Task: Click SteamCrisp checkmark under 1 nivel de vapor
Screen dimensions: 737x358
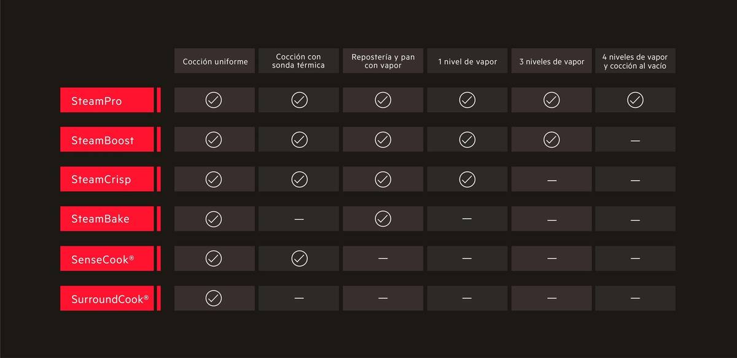Action: [x=467, y=179]
